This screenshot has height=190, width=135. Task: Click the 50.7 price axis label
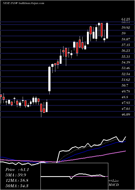[125, 85]
